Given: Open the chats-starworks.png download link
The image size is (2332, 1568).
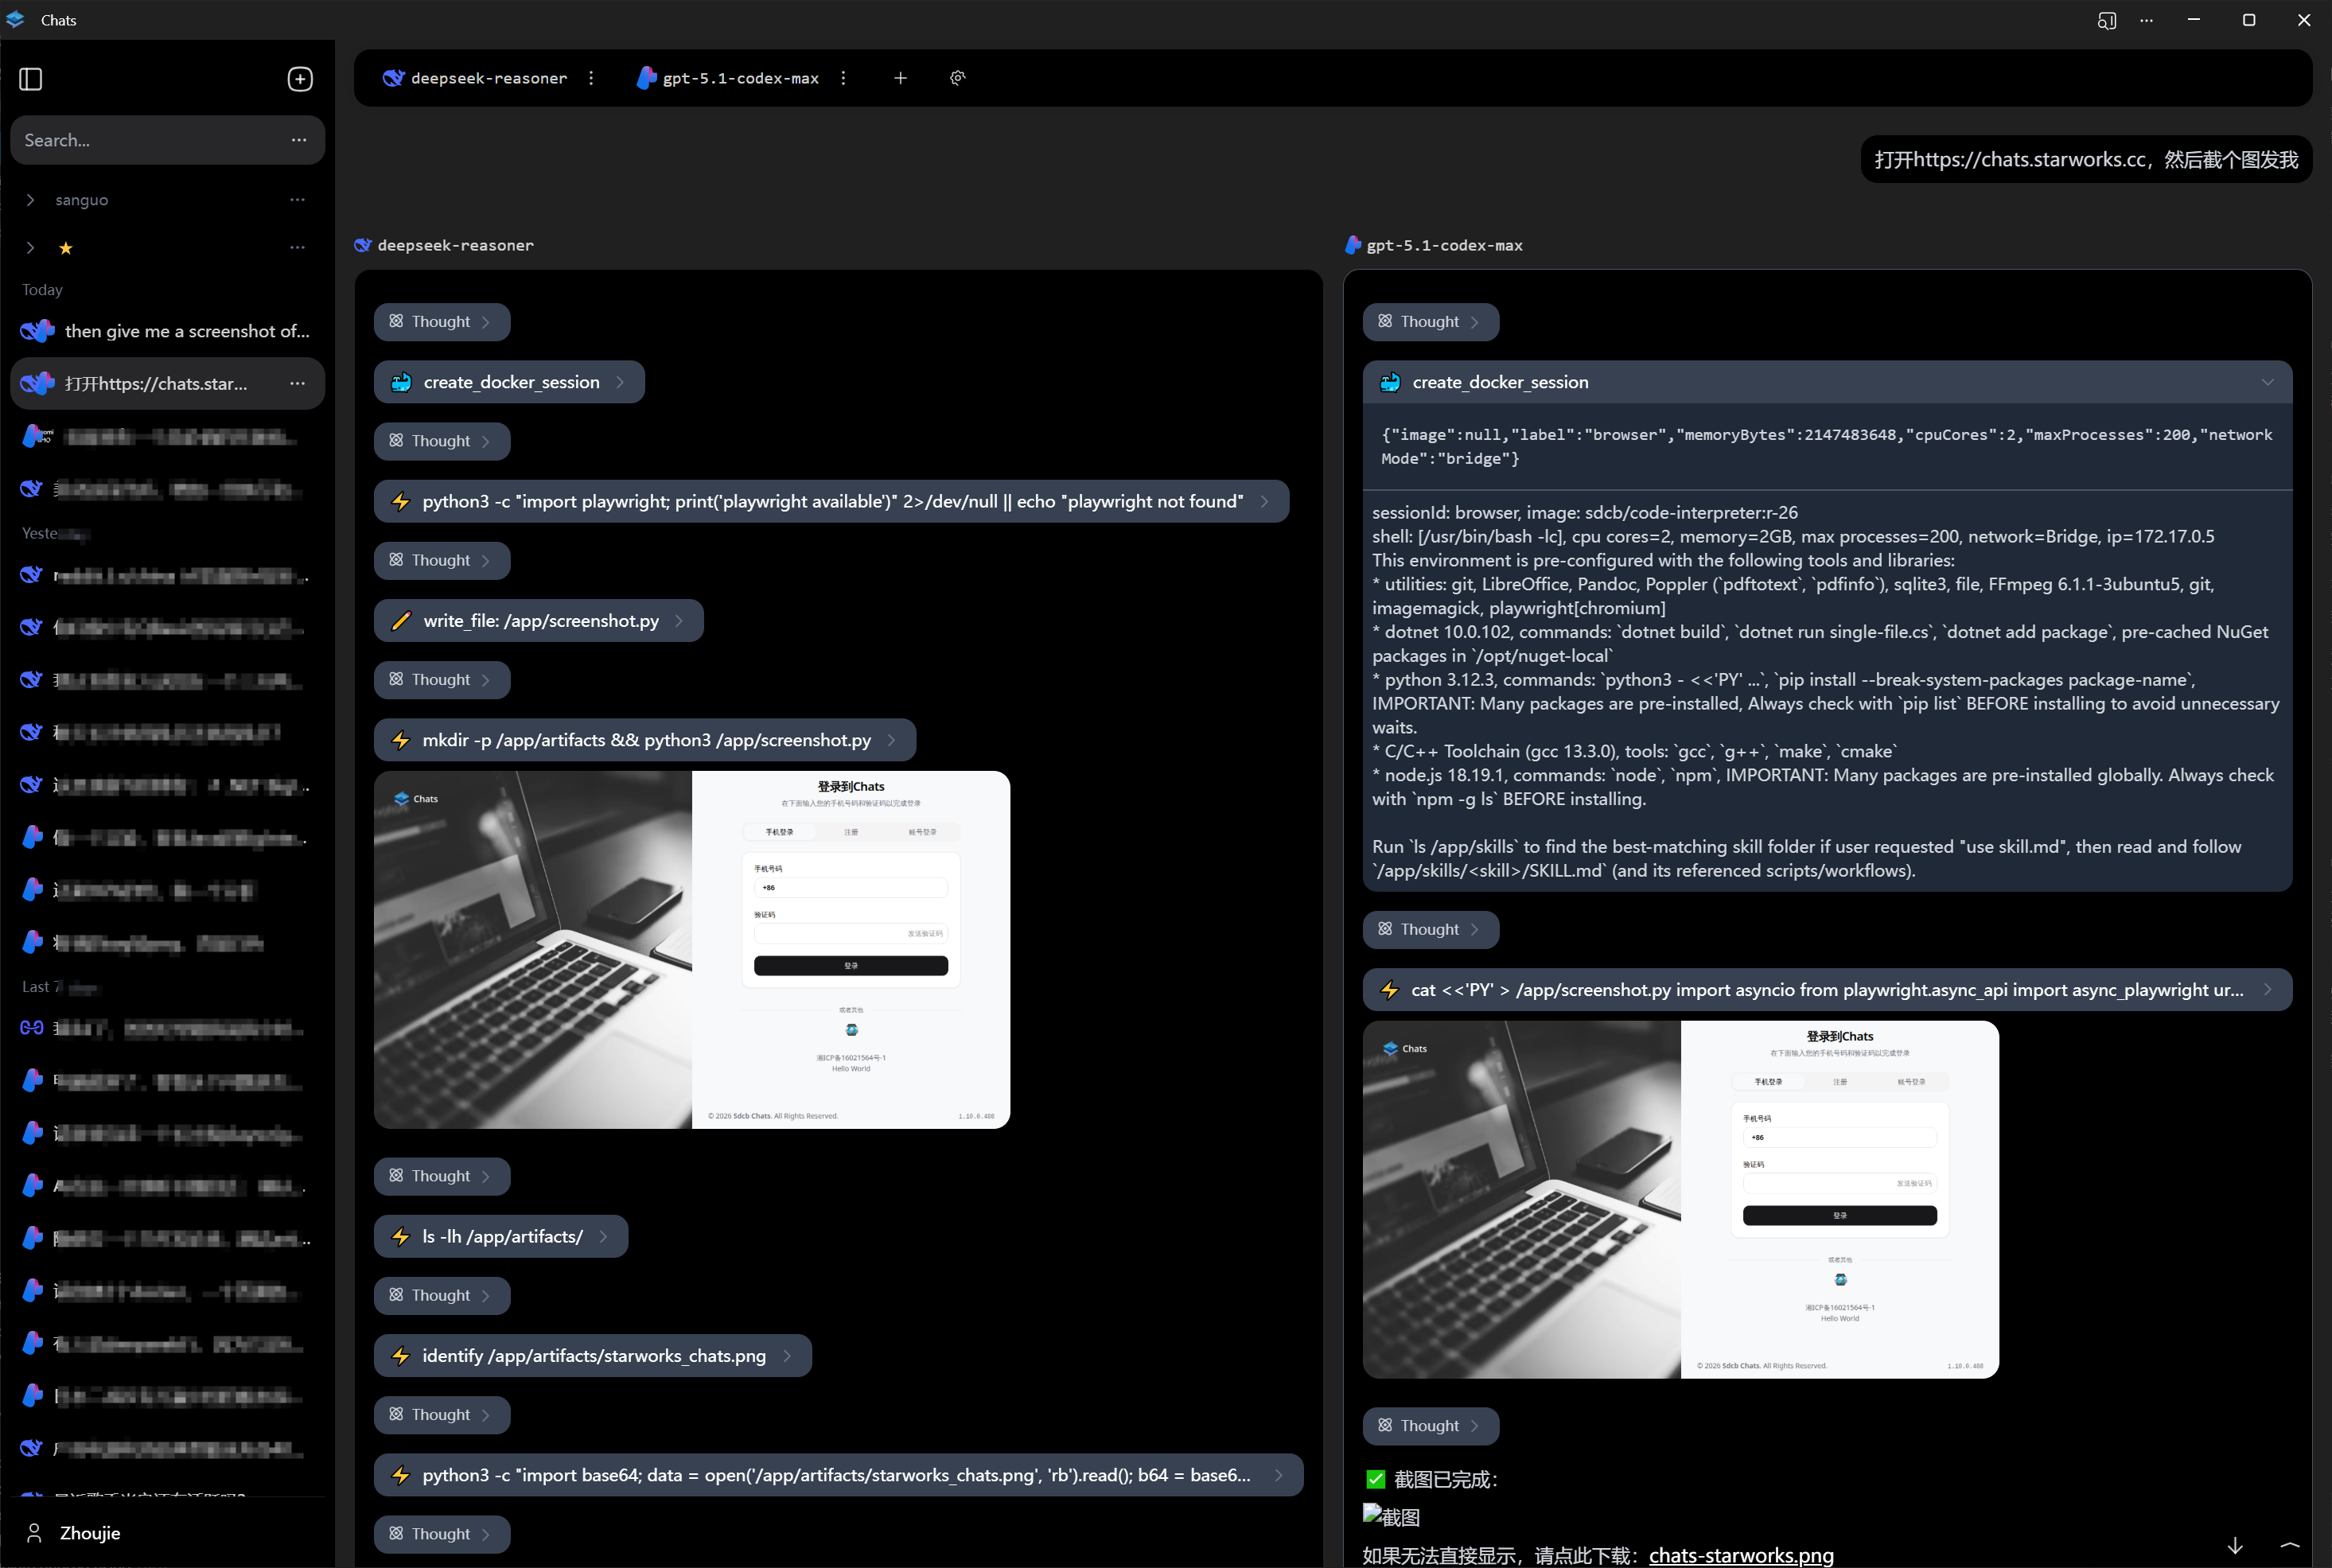Looking at the screenshot, I should 1740,1554.
